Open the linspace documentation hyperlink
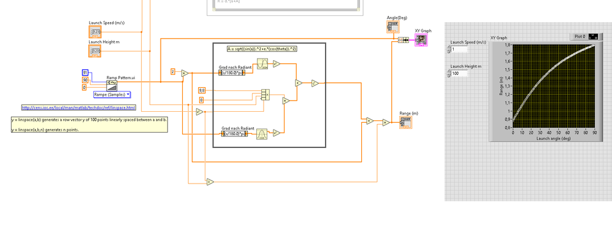Screen dimensions: 612x226 79,107
